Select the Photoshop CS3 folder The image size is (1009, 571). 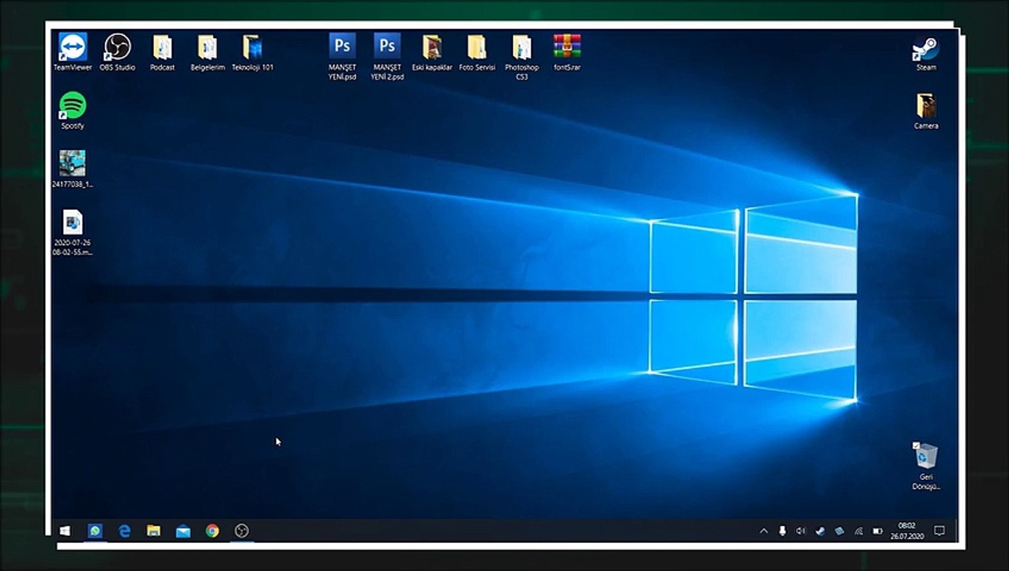click(522, 57)
